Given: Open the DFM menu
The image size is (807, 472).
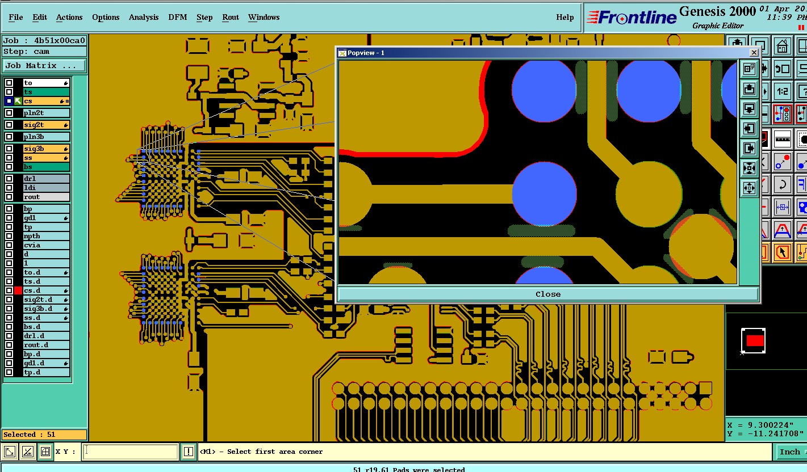Looking at the screenshot, I should [178, 17].
